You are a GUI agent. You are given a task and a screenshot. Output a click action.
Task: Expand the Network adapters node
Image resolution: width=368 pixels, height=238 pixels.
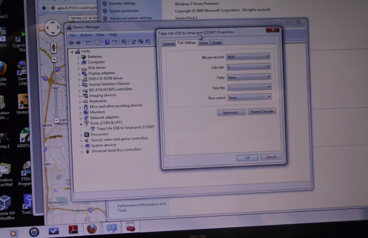(x=81, y=118)
